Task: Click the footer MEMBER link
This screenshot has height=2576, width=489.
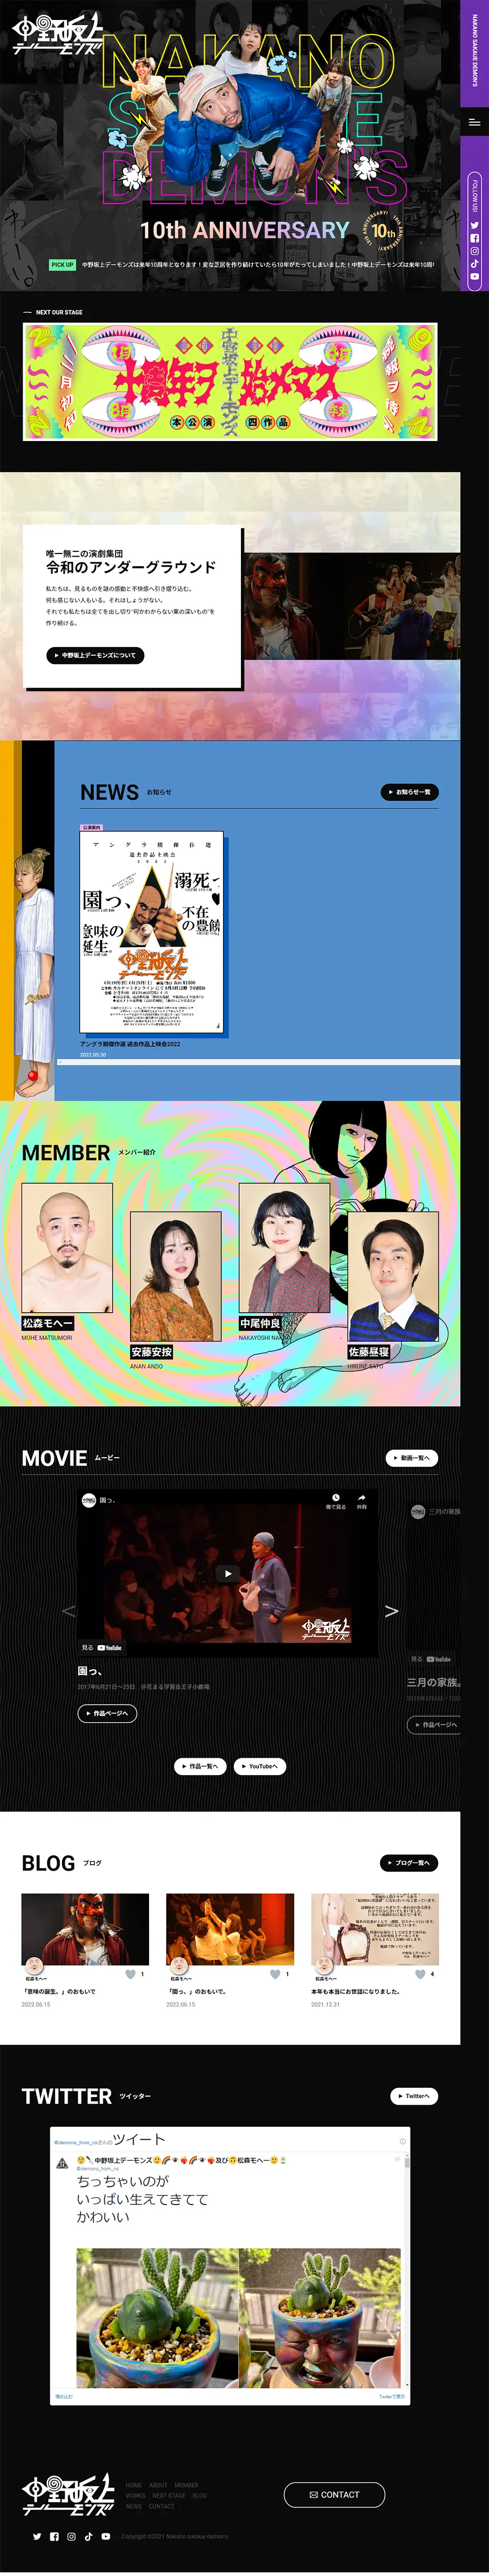Action: (187, 2485)
